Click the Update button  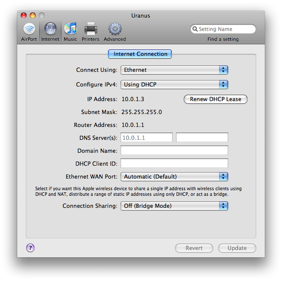point(237,248)
